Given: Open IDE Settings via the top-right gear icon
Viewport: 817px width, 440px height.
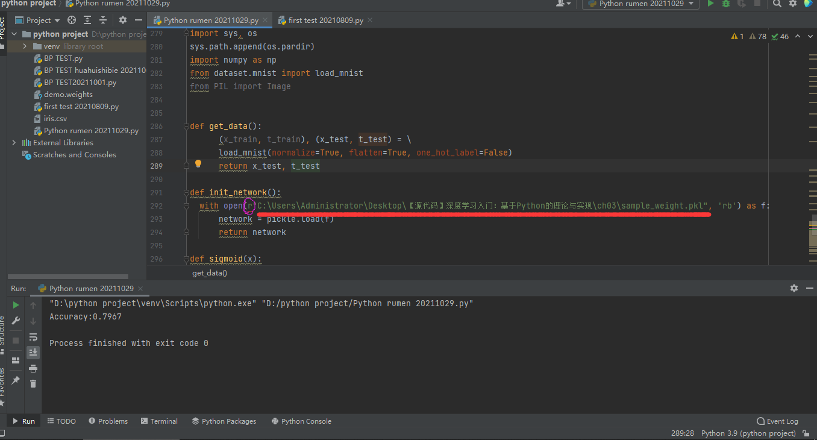Looking at the screenshot, I should (x=792, y=4).
